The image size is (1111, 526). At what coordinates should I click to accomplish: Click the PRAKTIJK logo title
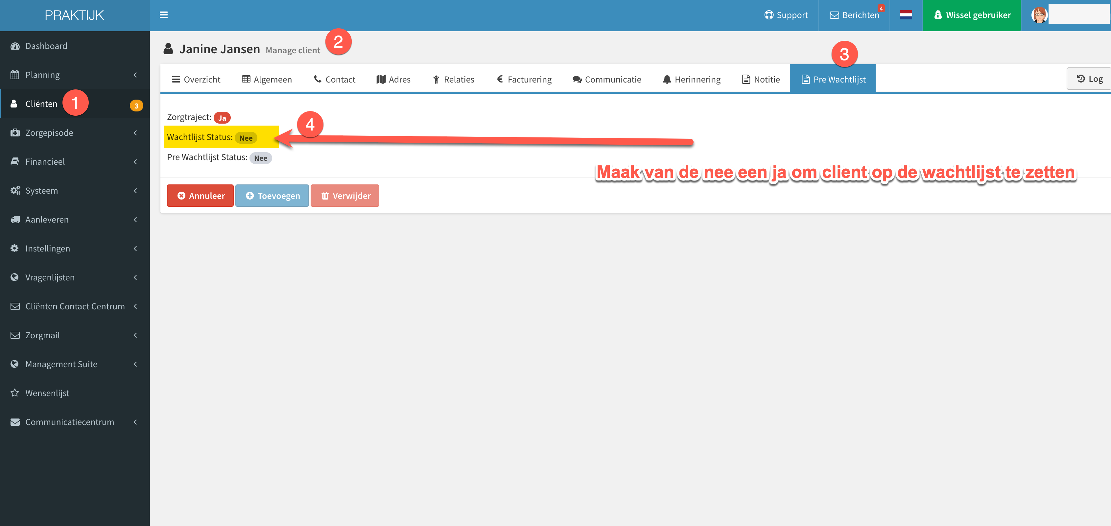point(74,15)
